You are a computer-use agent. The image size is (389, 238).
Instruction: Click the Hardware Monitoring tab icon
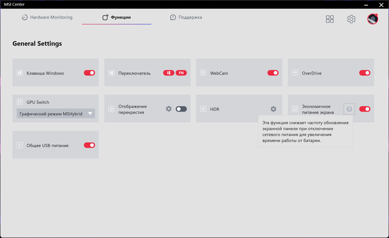(x=25, y=17)
